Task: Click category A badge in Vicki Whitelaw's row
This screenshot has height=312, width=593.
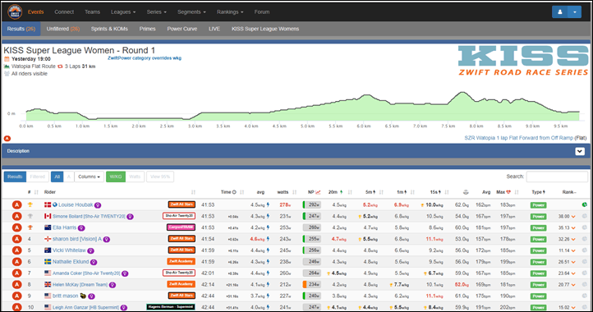Action: (x=16, y=250)
